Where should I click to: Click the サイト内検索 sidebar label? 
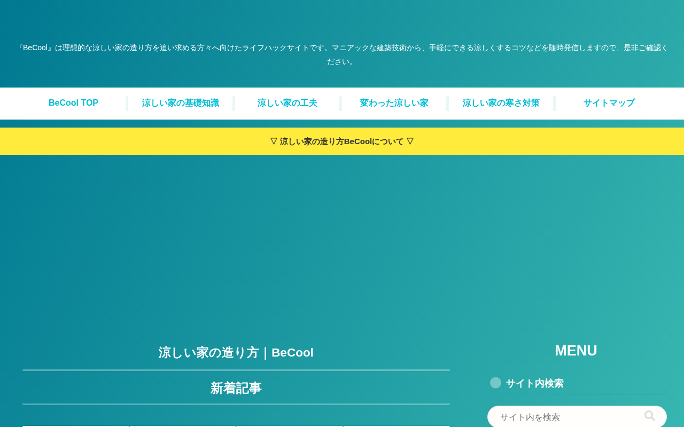coord(534,383)
